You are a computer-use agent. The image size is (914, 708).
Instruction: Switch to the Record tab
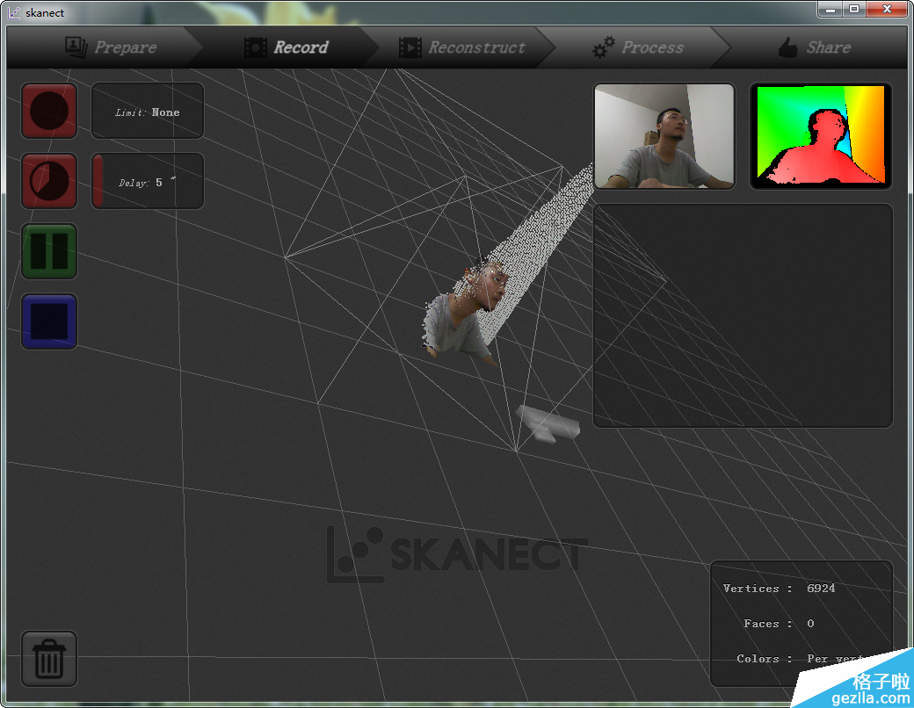coord(287,47)
